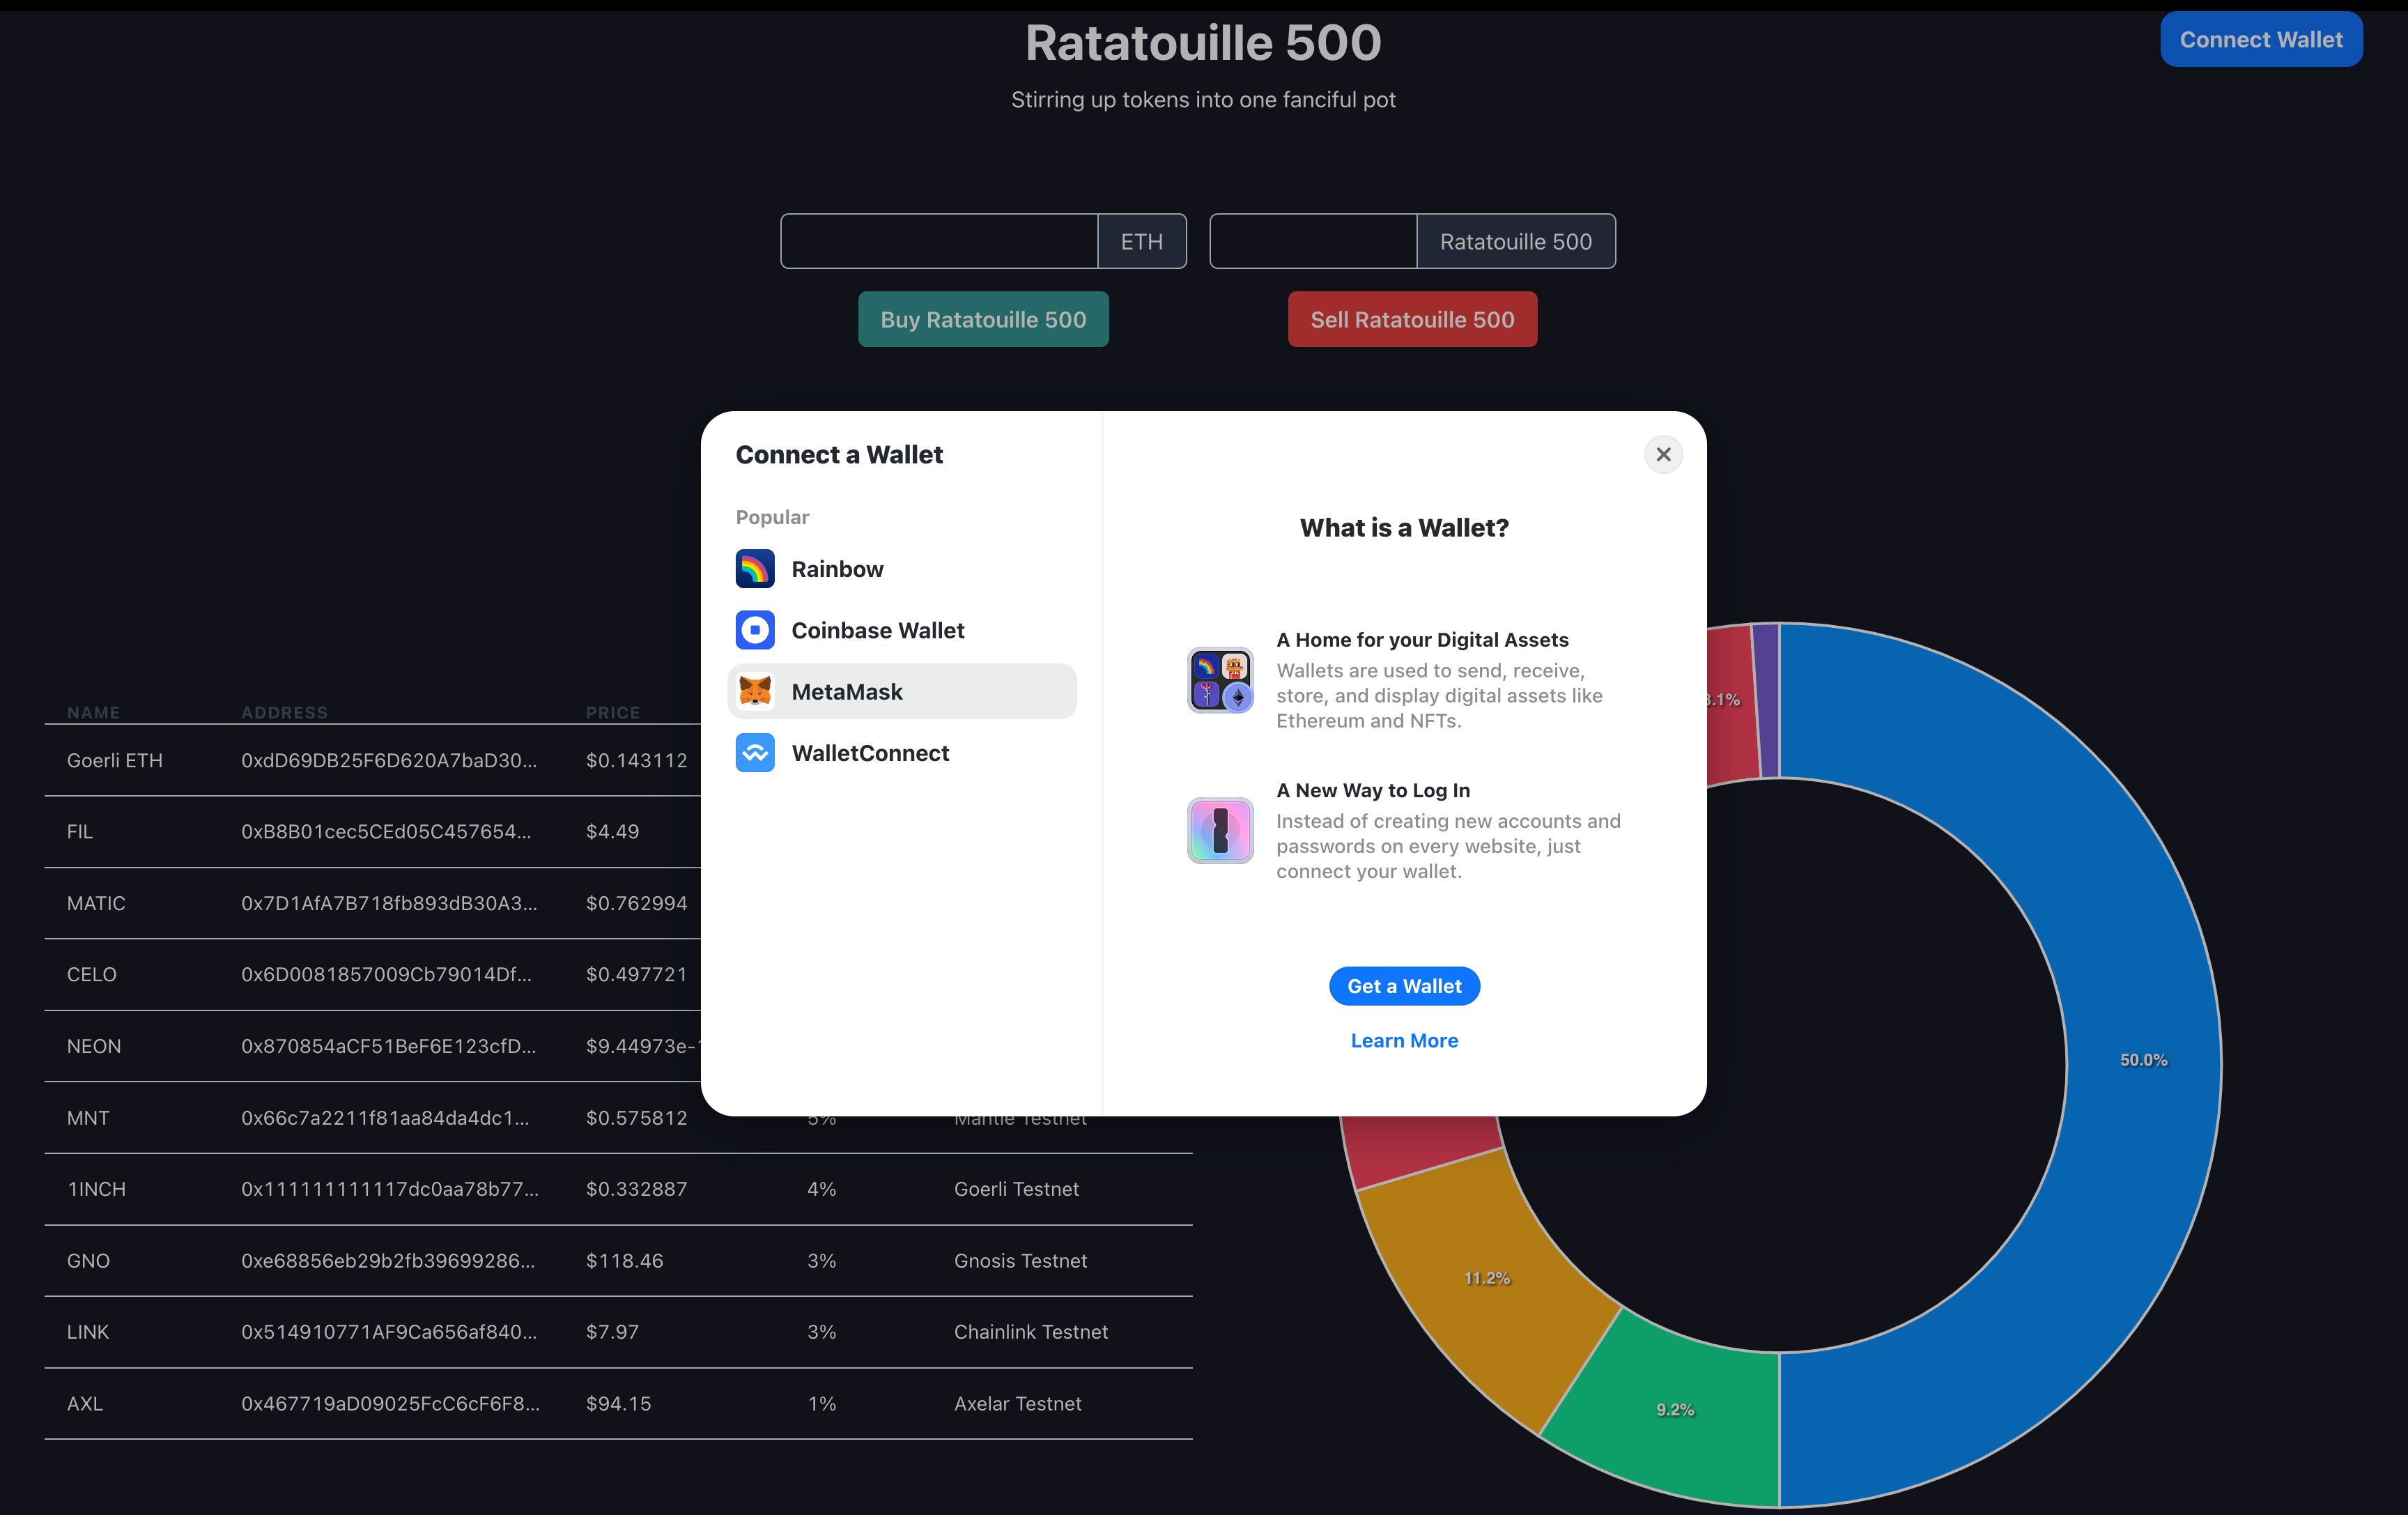
Task: Click the Rainbow wallet icon
Action: tap(754, 567)
